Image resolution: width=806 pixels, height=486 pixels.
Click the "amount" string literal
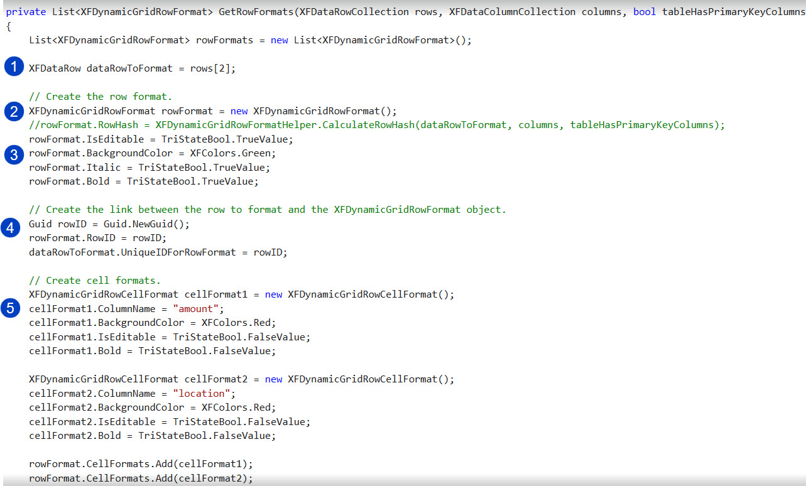point(195,309)
